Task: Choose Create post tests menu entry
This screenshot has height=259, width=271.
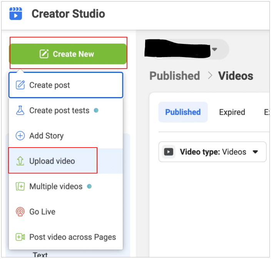Action: coord(66,110)
